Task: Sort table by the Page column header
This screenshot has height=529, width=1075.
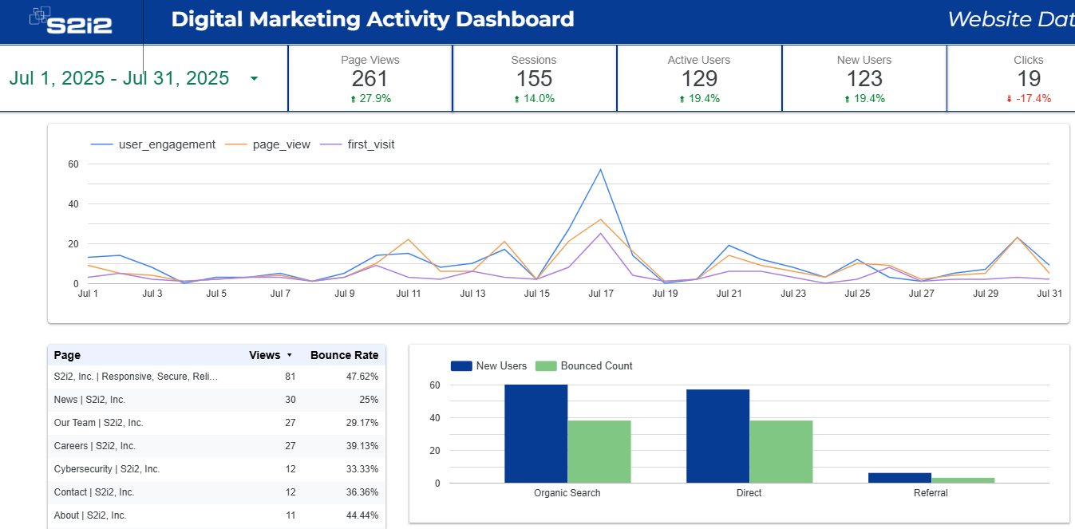Action: (x=67, y=355)
